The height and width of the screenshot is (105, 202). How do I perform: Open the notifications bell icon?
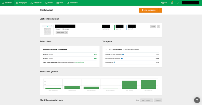click(172, 3)
